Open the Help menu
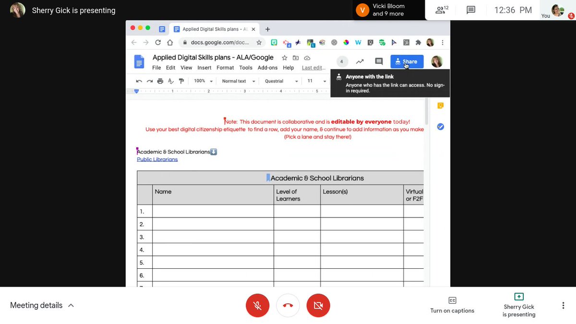Image resolution: width=576 pixels, height=324 pixels. [x=288, y=68]
